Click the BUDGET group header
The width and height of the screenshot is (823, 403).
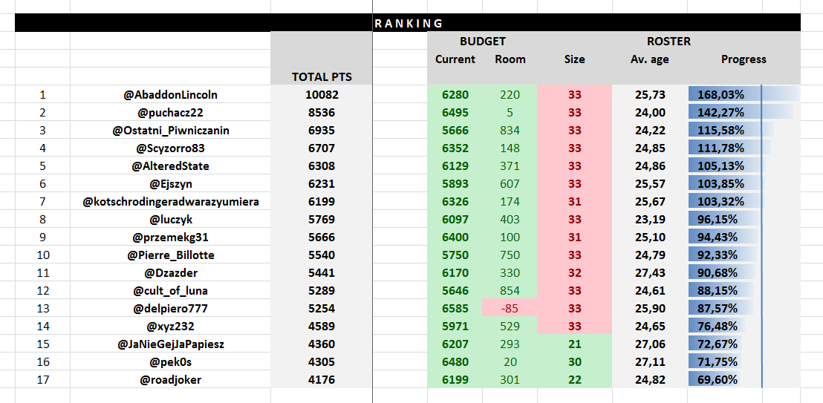pos(482,42)
